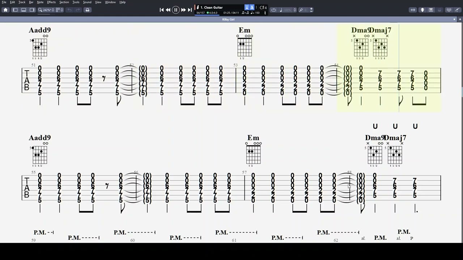
Task: Open the page layout view dropdown
Action: [60, 10]
